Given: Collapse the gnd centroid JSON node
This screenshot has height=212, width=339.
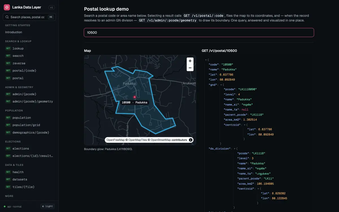Looking at the screenshot, I should pyautogui.click(x=245, y=125).
